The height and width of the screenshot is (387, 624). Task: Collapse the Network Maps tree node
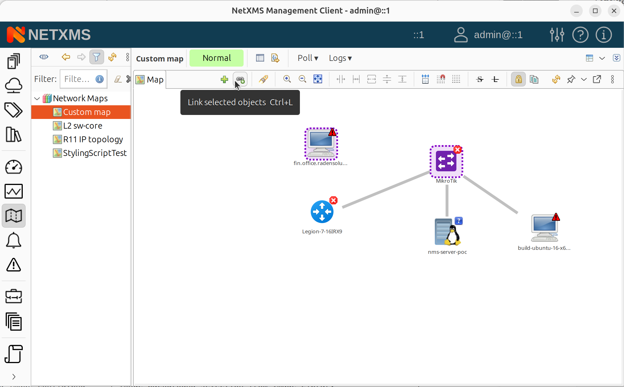pos(37,98)
